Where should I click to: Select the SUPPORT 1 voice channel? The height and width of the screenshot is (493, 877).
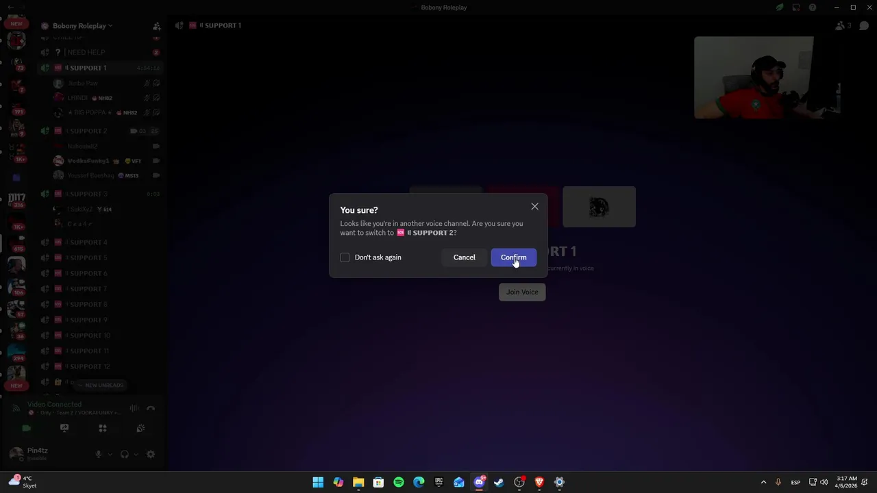tap(100, 68)
